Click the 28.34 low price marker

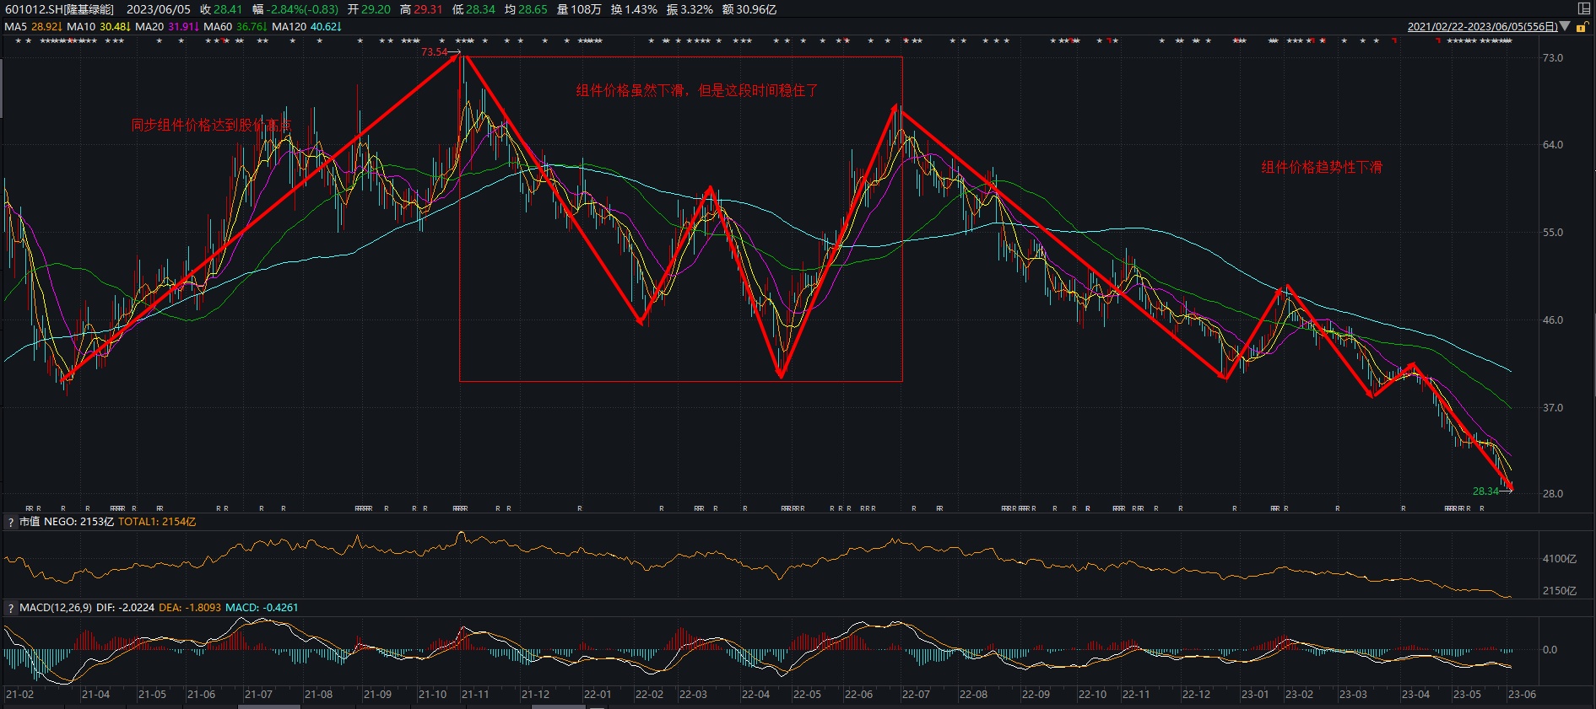pos(1485,491)
